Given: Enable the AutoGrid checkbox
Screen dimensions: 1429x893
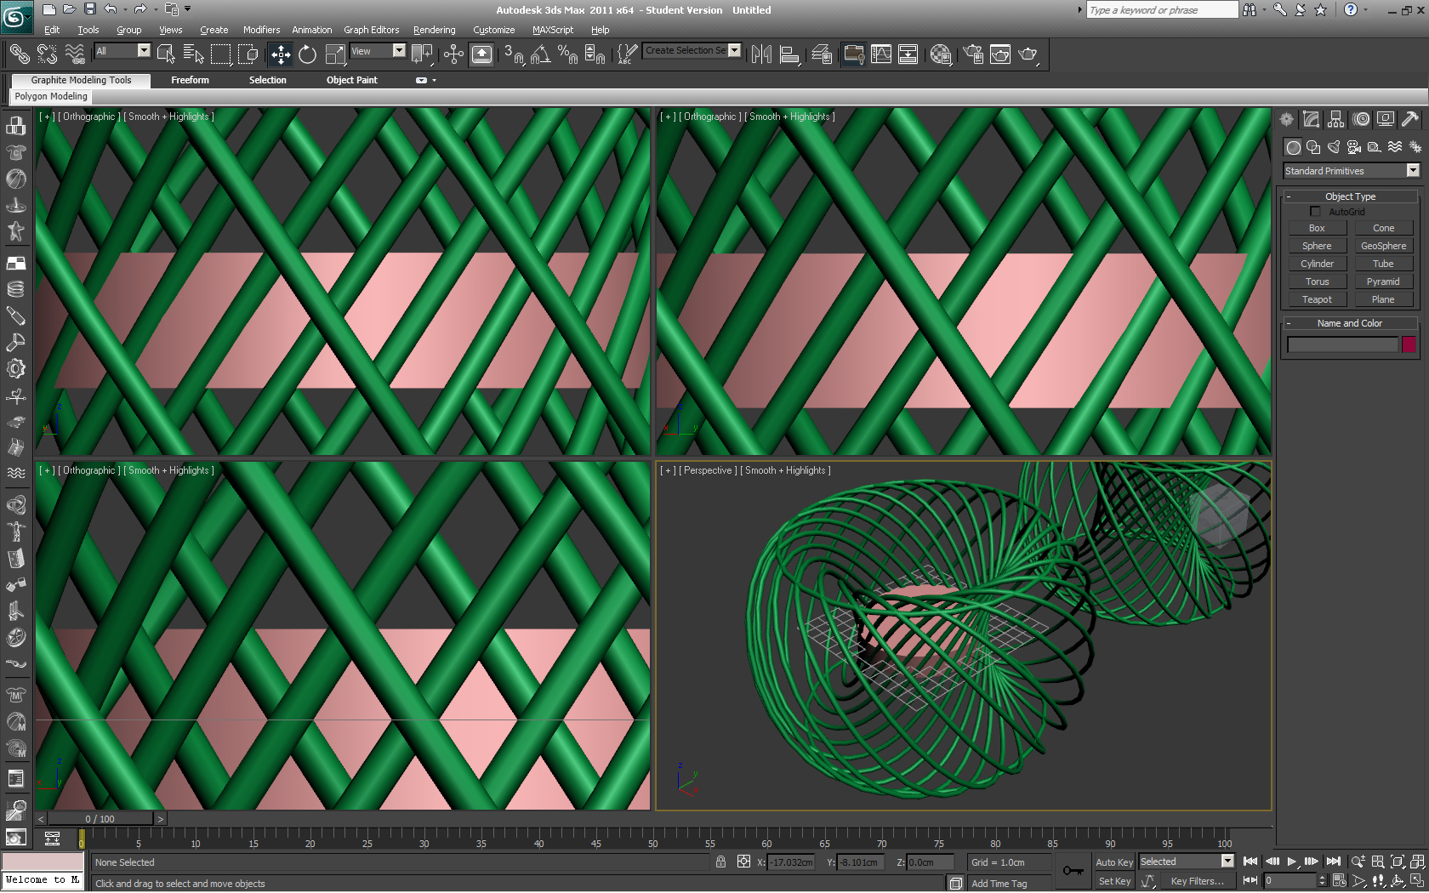Looking at the screenshot, I should pos(1315,212).
